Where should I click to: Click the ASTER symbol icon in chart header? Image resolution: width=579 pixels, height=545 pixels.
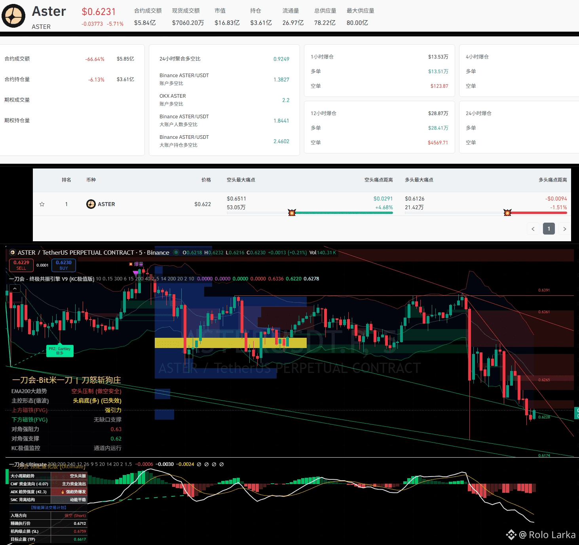[12, 252]
